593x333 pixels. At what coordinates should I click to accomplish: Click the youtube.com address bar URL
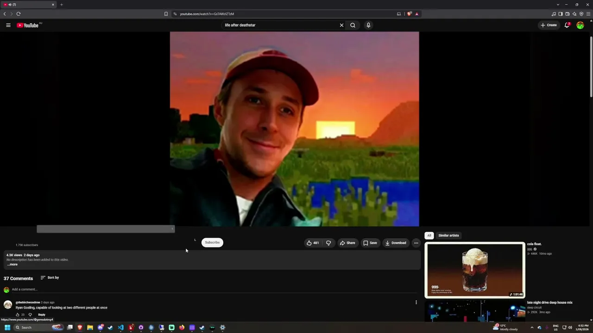pyautogui.click(x=207, y=14)
